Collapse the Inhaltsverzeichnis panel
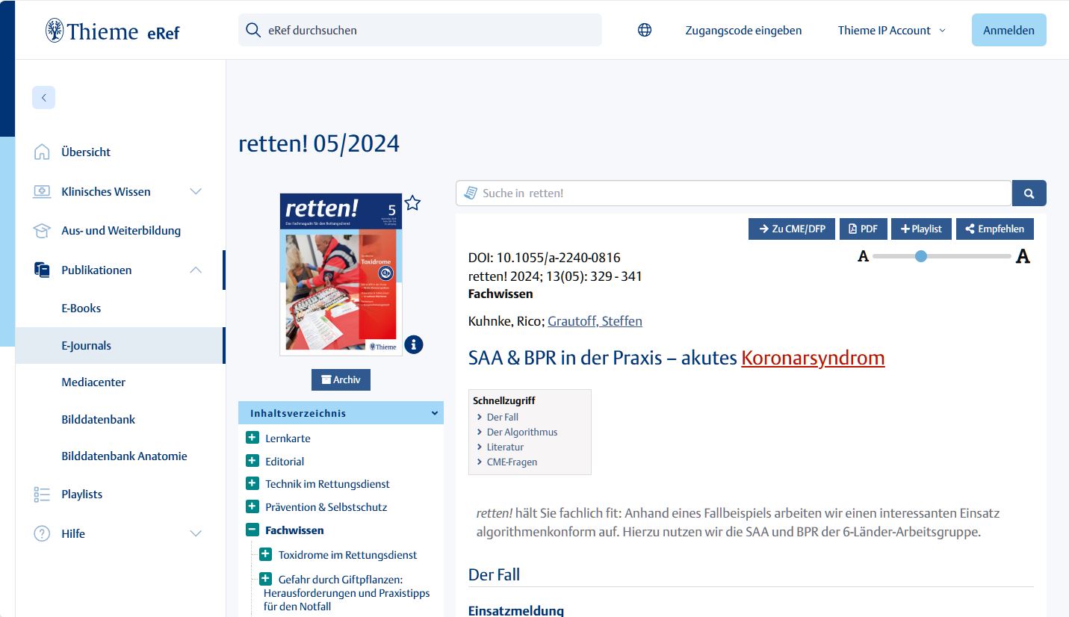The width and height of the screenshot is (1069, 617). click(x=435, y=413)
